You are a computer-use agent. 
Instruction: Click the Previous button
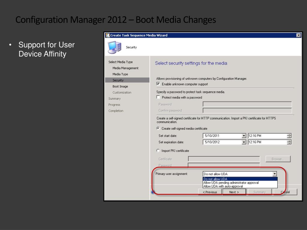coord(210,192)
